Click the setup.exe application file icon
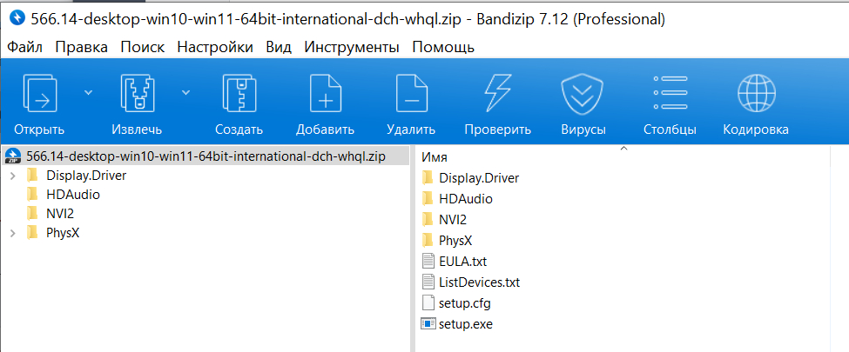The width and height of the screenshot is (849, 352). coord(428,324)
